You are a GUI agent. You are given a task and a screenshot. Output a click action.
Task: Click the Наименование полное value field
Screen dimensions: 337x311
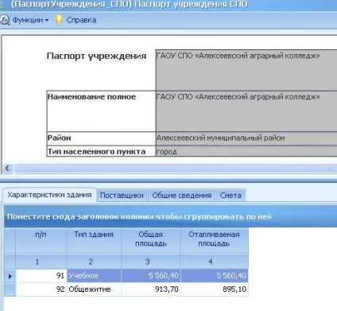246,111
